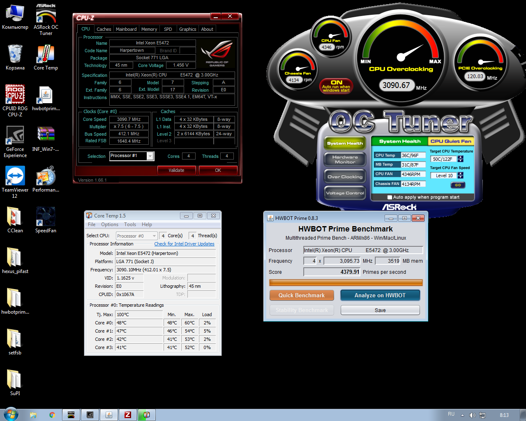This screenshot has height=421, width=526.
Task: Start the Quick Benchmark in HWBOT Prime
Action: pos(302,295)
